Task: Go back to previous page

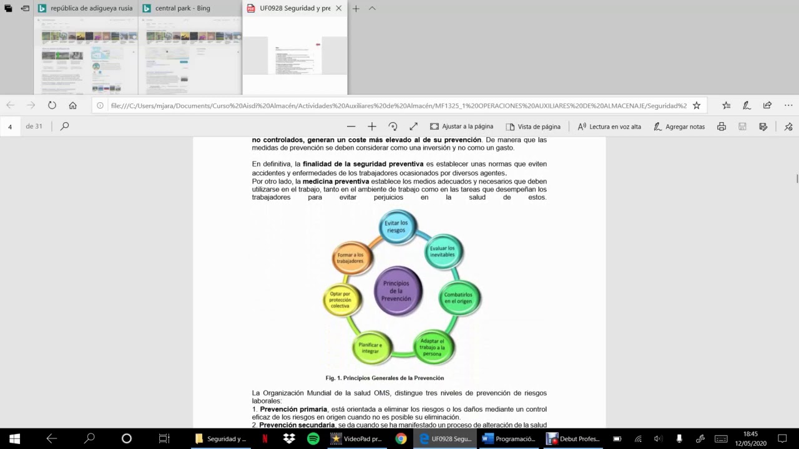Action: pos(11,105)
